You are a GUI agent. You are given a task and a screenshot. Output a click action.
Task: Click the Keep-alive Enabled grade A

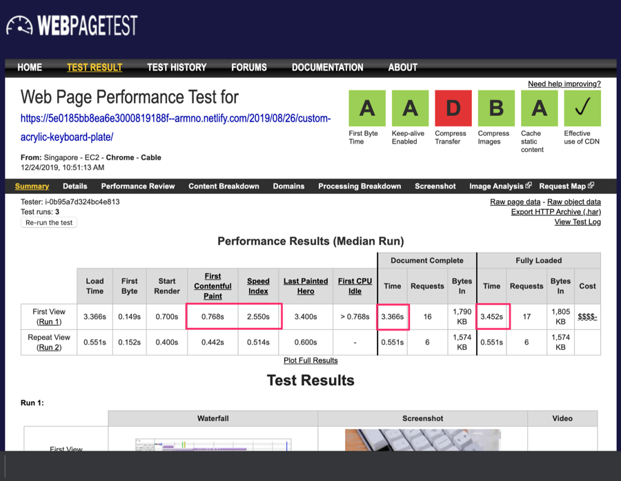411,108
